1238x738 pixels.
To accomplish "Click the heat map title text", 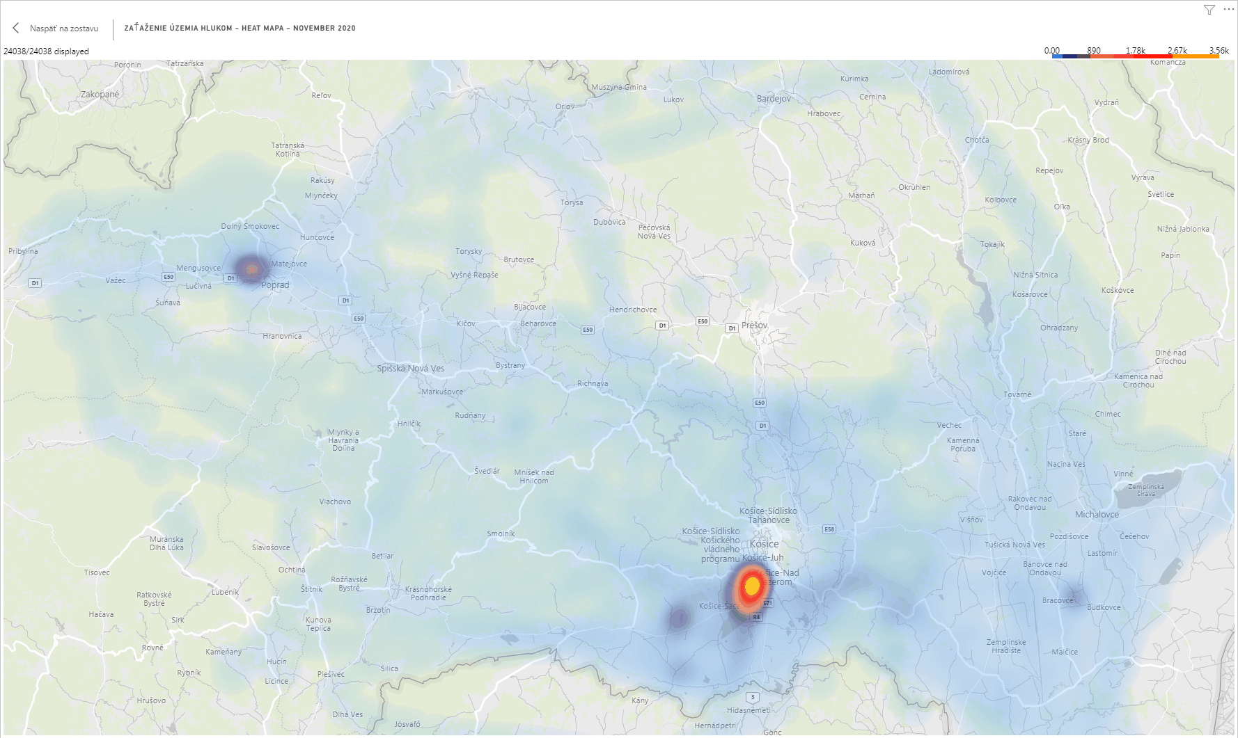I will [x=240, y=29].
